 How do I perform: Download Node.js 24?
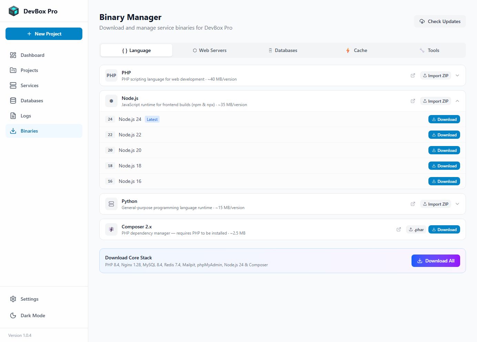(444, 119)
